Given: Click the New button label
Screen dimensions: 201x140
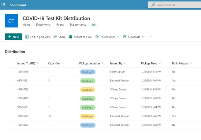Looking at the screenshot, I should coord(16,37).
